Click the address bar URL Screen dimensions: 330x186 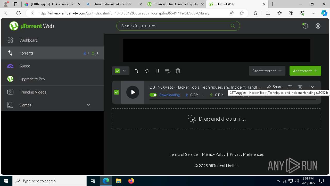point(124,13)
